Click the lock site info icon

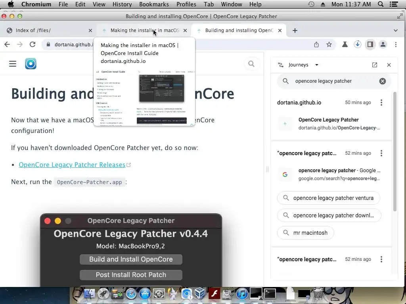(48, 44)
